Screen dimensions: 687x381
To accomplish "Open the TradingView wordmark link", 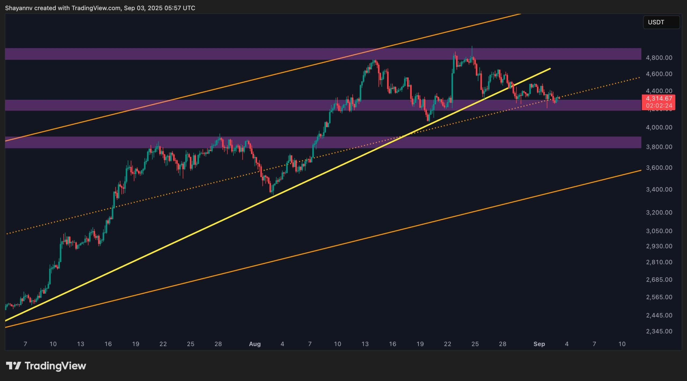I will tap(55, 366).
